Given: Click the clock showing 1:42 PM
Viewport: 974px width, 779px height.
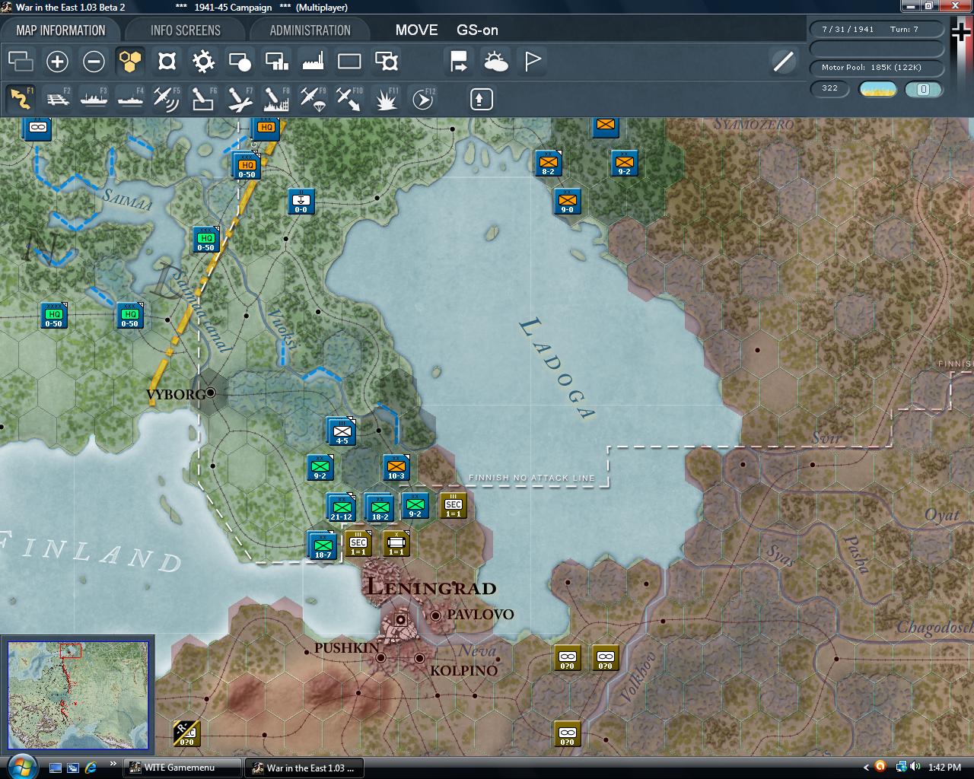Looking at the screenshot, I should click(x=944, y=768).
